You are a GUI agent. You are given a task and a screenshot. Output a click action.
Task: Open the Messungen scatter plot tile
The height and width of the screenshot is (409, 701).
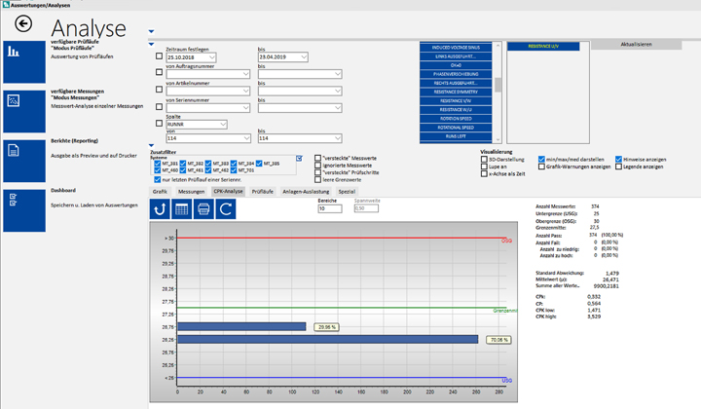pyautogui.click(x=24, y=111)
